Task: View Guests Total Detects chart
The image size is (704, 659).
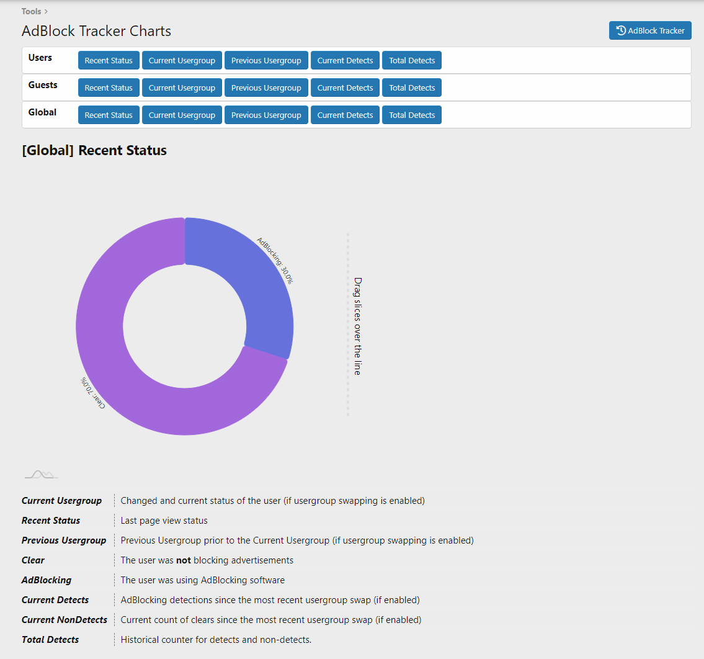Action: tap(412, 88)
